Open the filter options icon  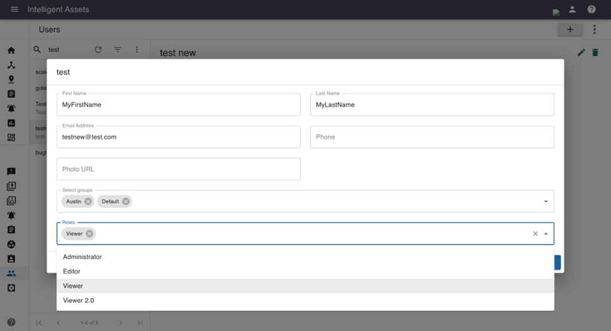(x=117, y=49)
